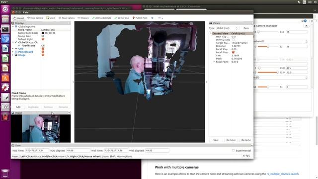318x179 pixels.
Task: Open the Trash from the launcher
Action: (x=5, y=174)
